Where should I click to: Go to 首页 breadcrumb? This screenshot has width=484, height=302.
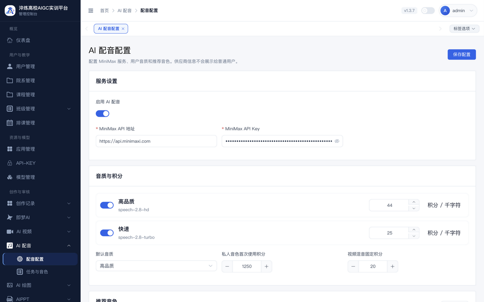105,11
